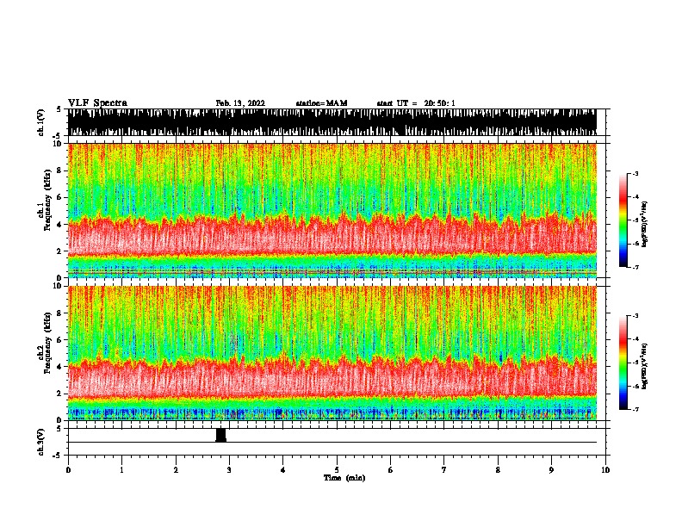
Task: Click the "VLF Spectra" plot title
Action: pos(97,103)
